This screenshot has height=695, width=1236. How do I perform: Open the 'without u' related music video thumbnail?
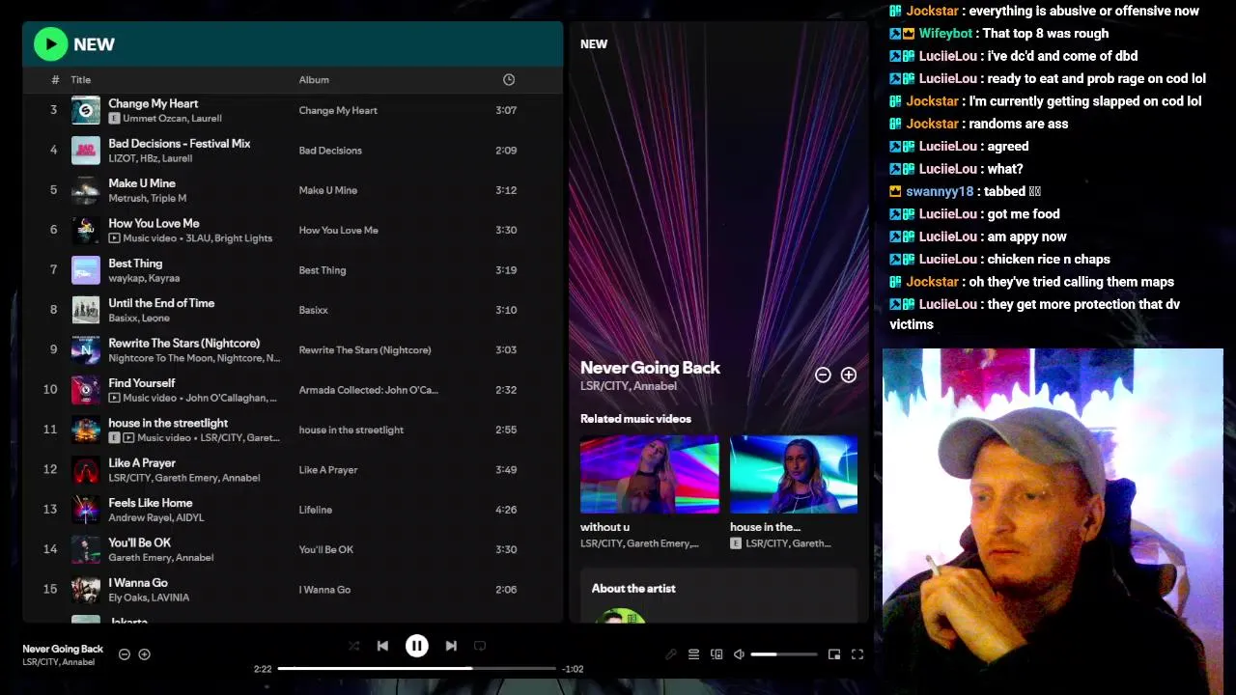point(650,474)
